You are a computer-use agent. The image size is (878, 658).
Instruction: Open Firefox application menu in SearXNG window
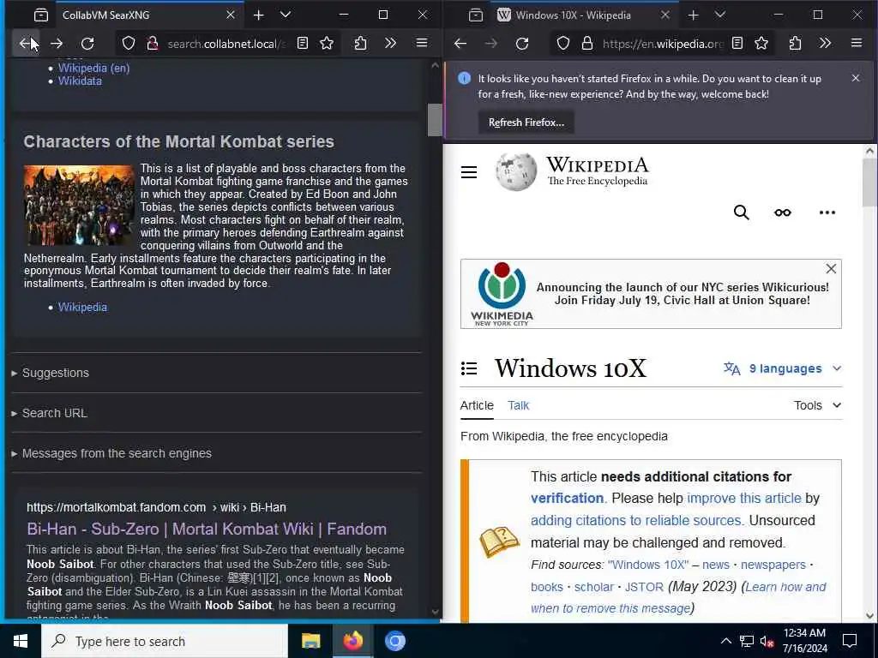pyautogui.click(x=422, y=43)
